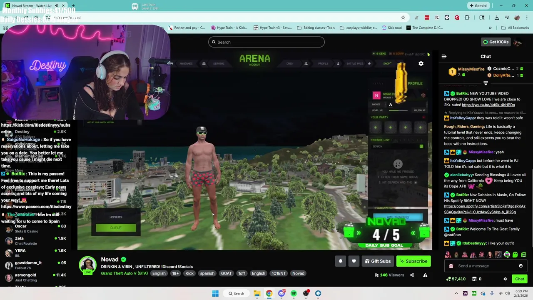Open The Complete DJ C... bookmark
This screenshot has width=533, height=300.
[x=425, y=28]
